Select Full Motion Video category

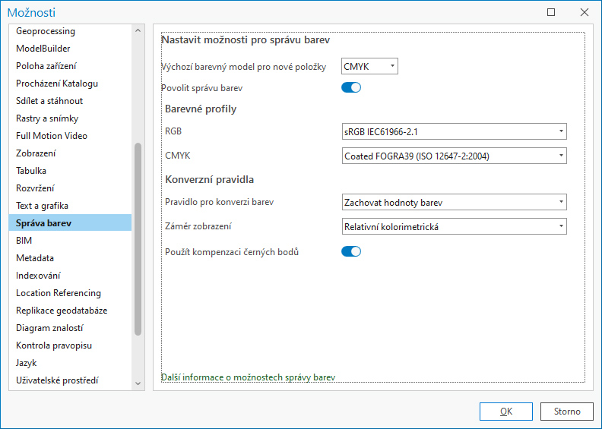pos(70,136)
